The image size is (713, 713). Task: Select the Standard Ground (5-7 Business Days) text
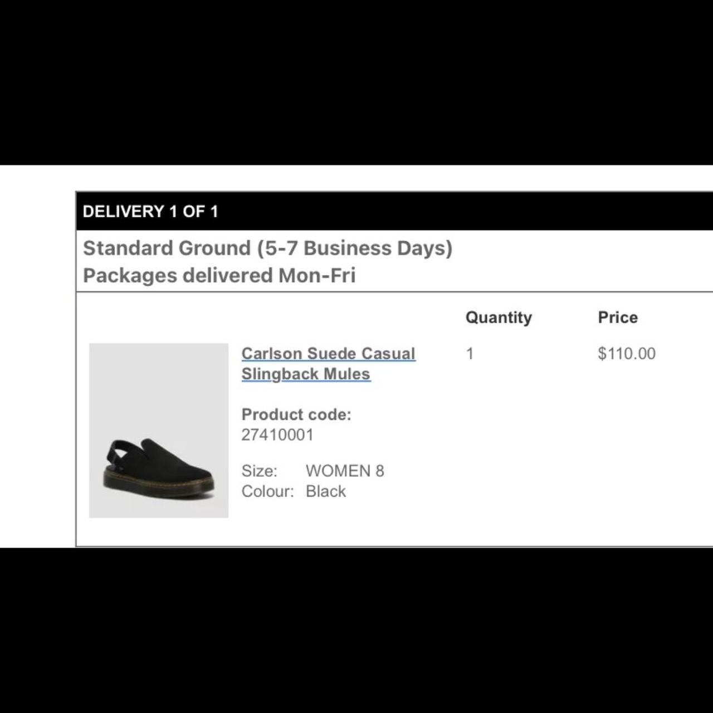coord(267,248)
